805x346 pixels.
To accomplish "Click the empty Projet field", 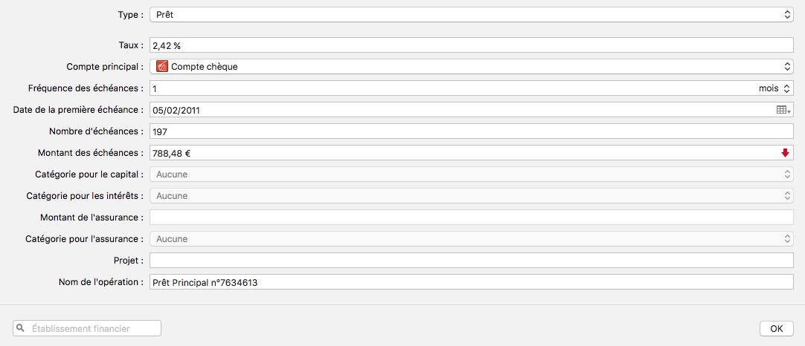I will point(472,261).
